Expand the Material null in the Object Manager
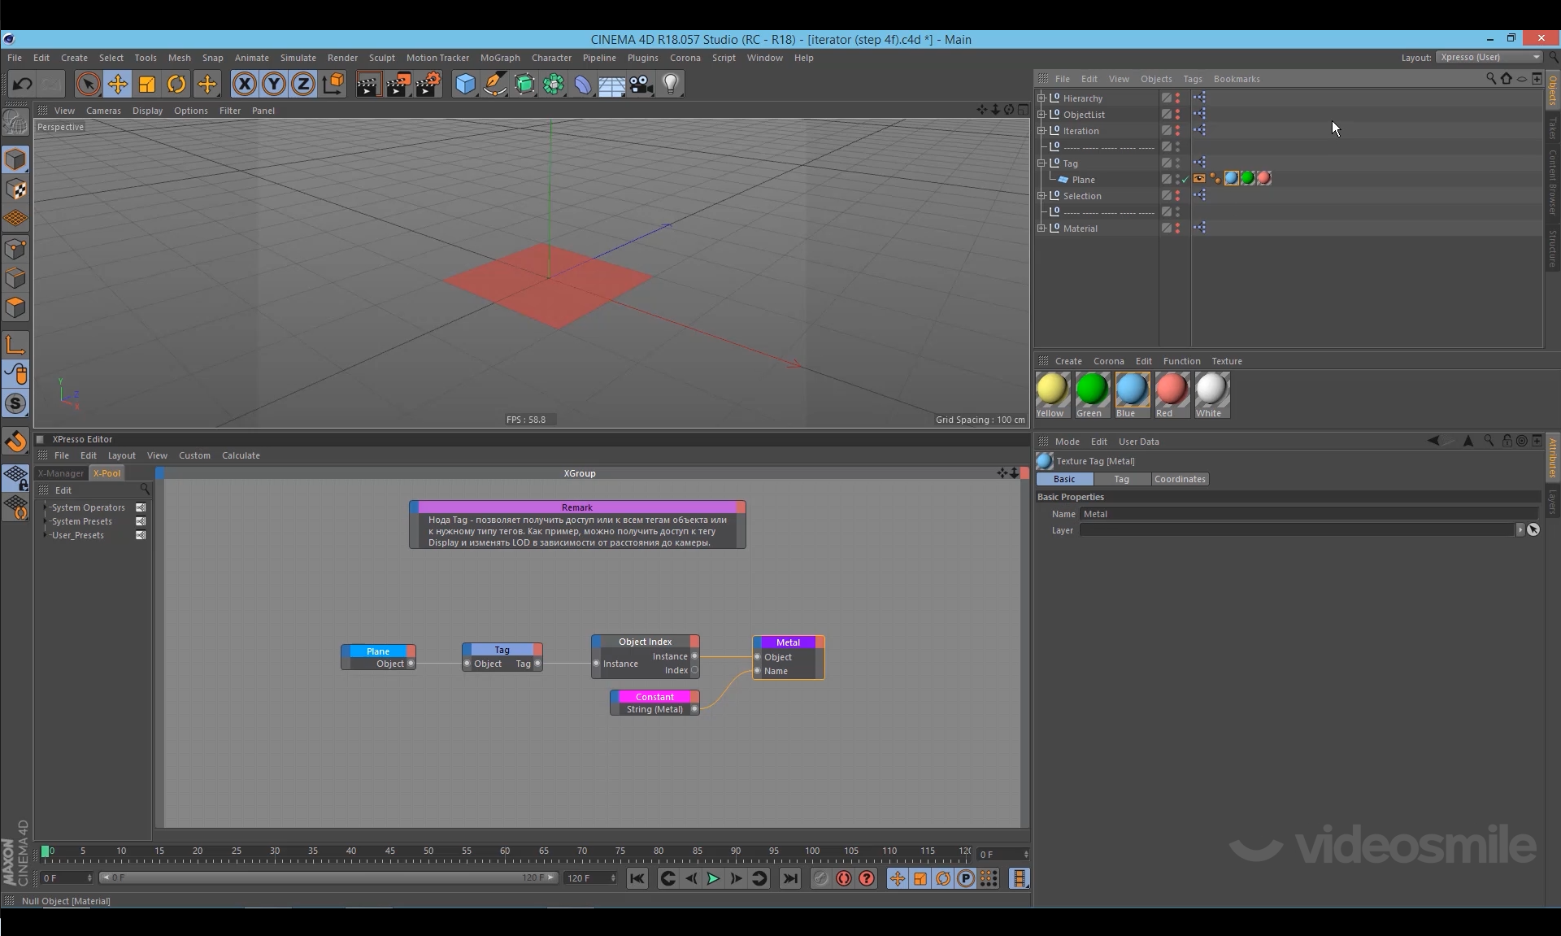This screenshot has width=1561, height=936. 1041,229
